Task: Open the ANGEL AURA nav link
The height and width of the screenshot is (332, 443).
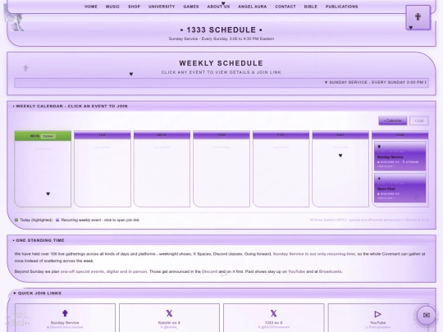Action: pyautogui.click(x=253, y=7)
